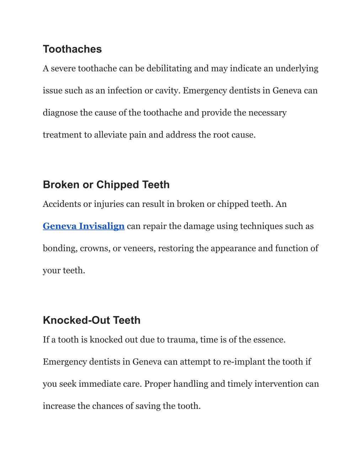364x471 pixels.
Task: Click the Knocked-Out Teeth heading
Action: pos(91,320)
